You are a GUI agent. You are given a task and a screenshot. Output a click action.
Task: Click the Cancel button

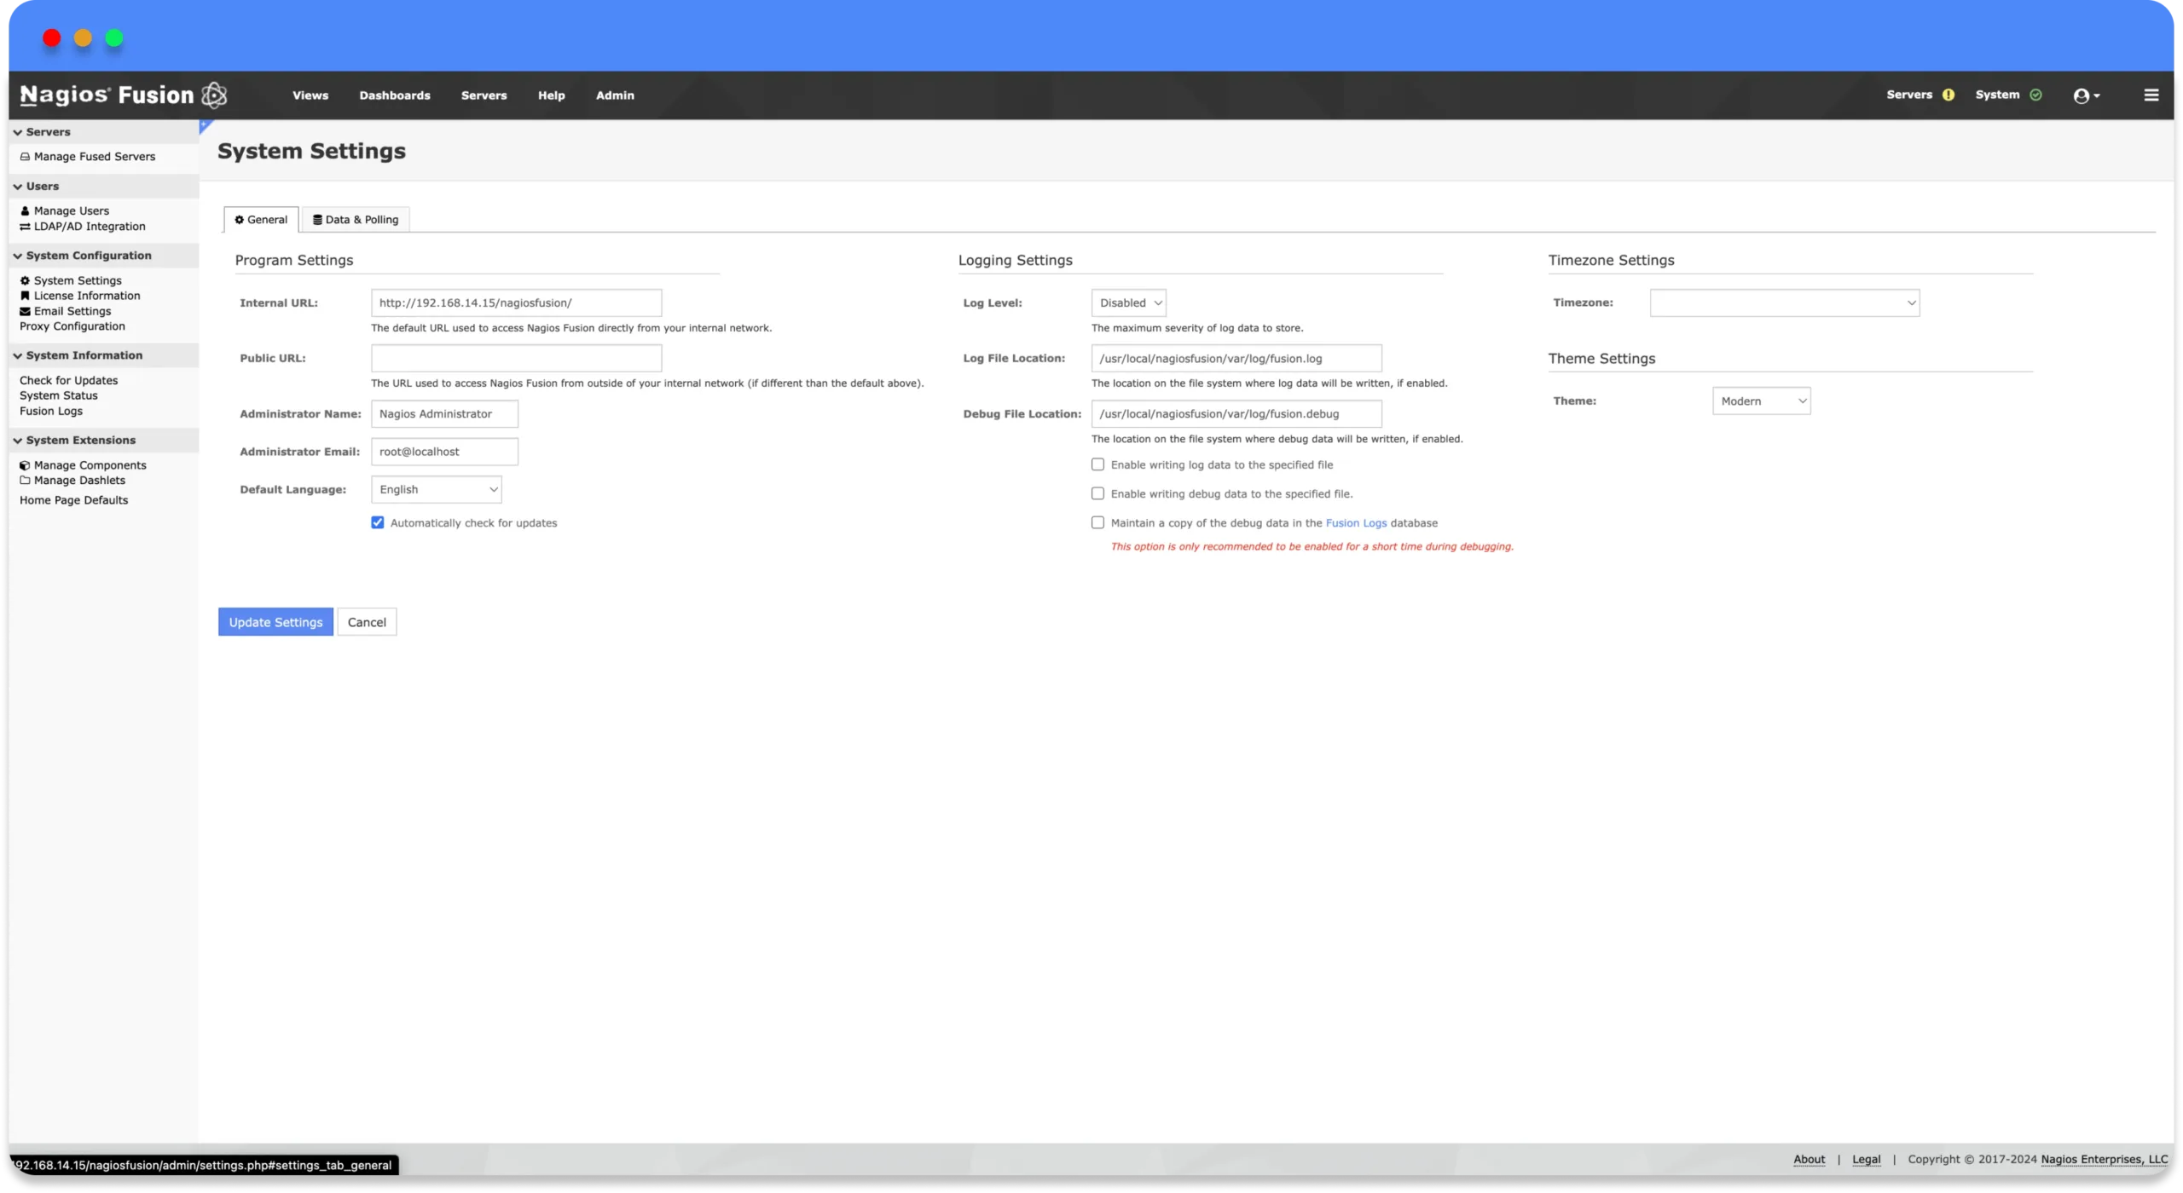pos(367,622)
